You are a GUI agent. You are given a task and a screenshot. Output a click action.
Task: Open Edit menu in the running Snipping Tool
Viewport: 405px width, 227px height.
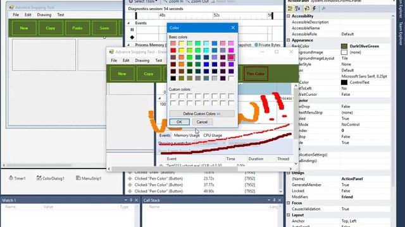[x=126, y=61]
